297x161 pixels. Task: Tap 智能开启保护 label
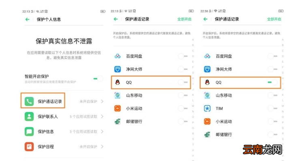click(37, 76)
